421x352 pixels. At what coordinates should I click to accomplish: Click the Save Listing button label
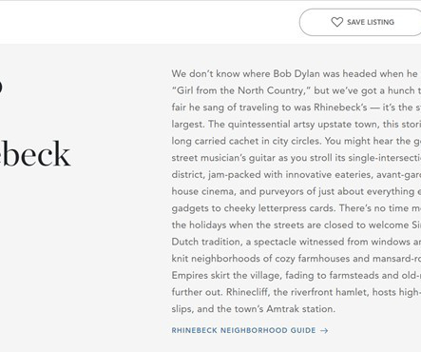click(371, 22)
